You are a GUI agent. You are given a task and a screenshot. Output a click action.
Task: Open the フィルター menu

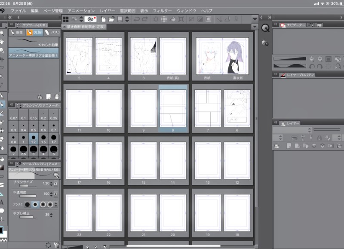point(163,11)
